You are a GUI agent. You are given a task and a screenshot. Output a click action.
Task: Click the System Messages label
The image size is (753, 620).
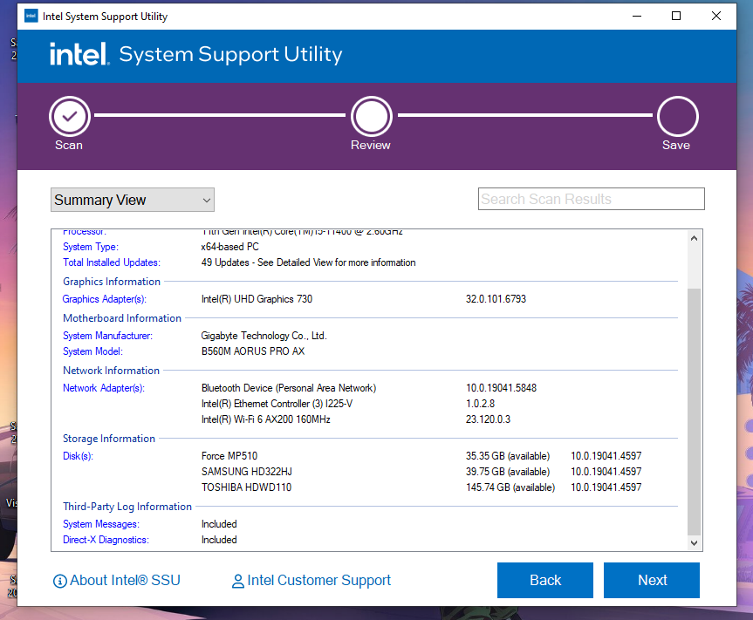point(101,524)
